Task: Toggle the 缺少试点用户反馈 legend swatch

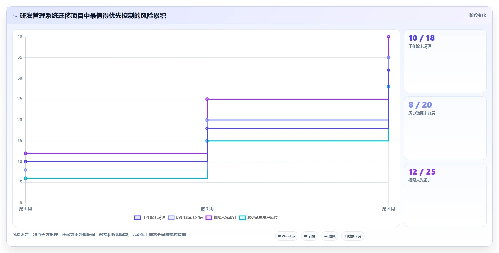Action: point(243,218)
